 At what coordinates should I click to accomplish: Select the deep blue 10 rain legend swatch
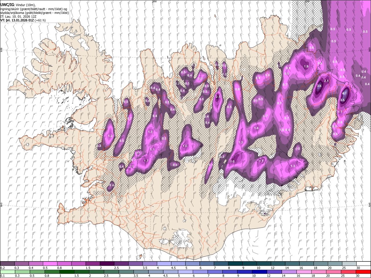pos(259,272)
